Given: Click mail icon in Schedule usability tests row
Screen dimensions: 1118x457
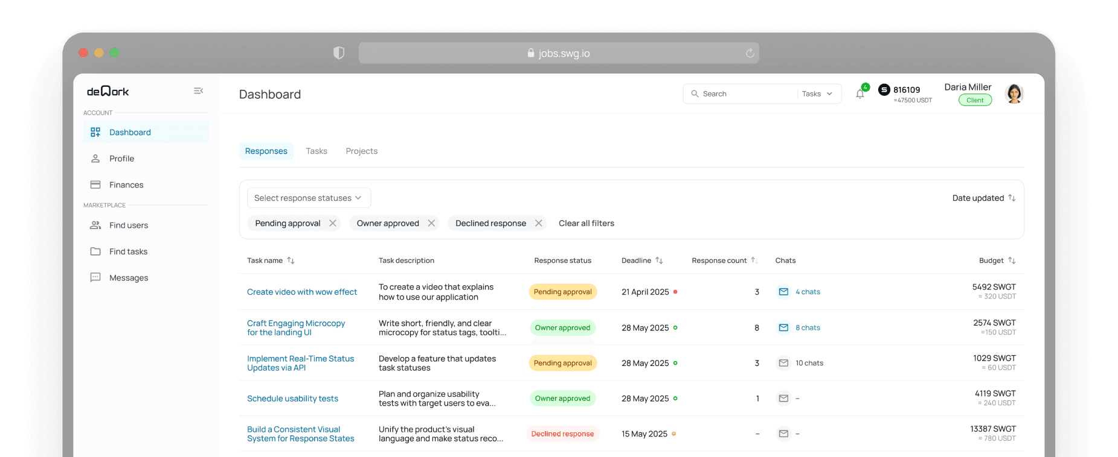Looking at the screenshot, I should [x=783, y=399].
